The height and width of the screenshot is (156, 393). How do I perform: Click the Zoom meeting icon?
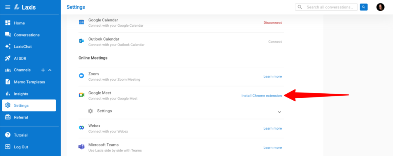point(81,76)
